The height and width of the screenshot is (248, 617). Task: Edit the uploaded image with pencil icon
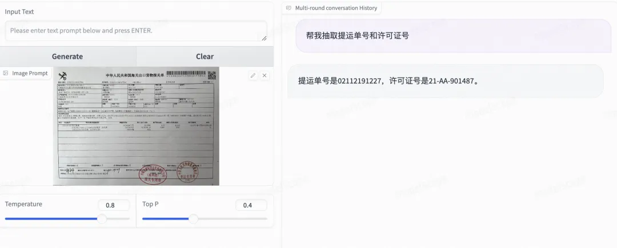[253, 75]
